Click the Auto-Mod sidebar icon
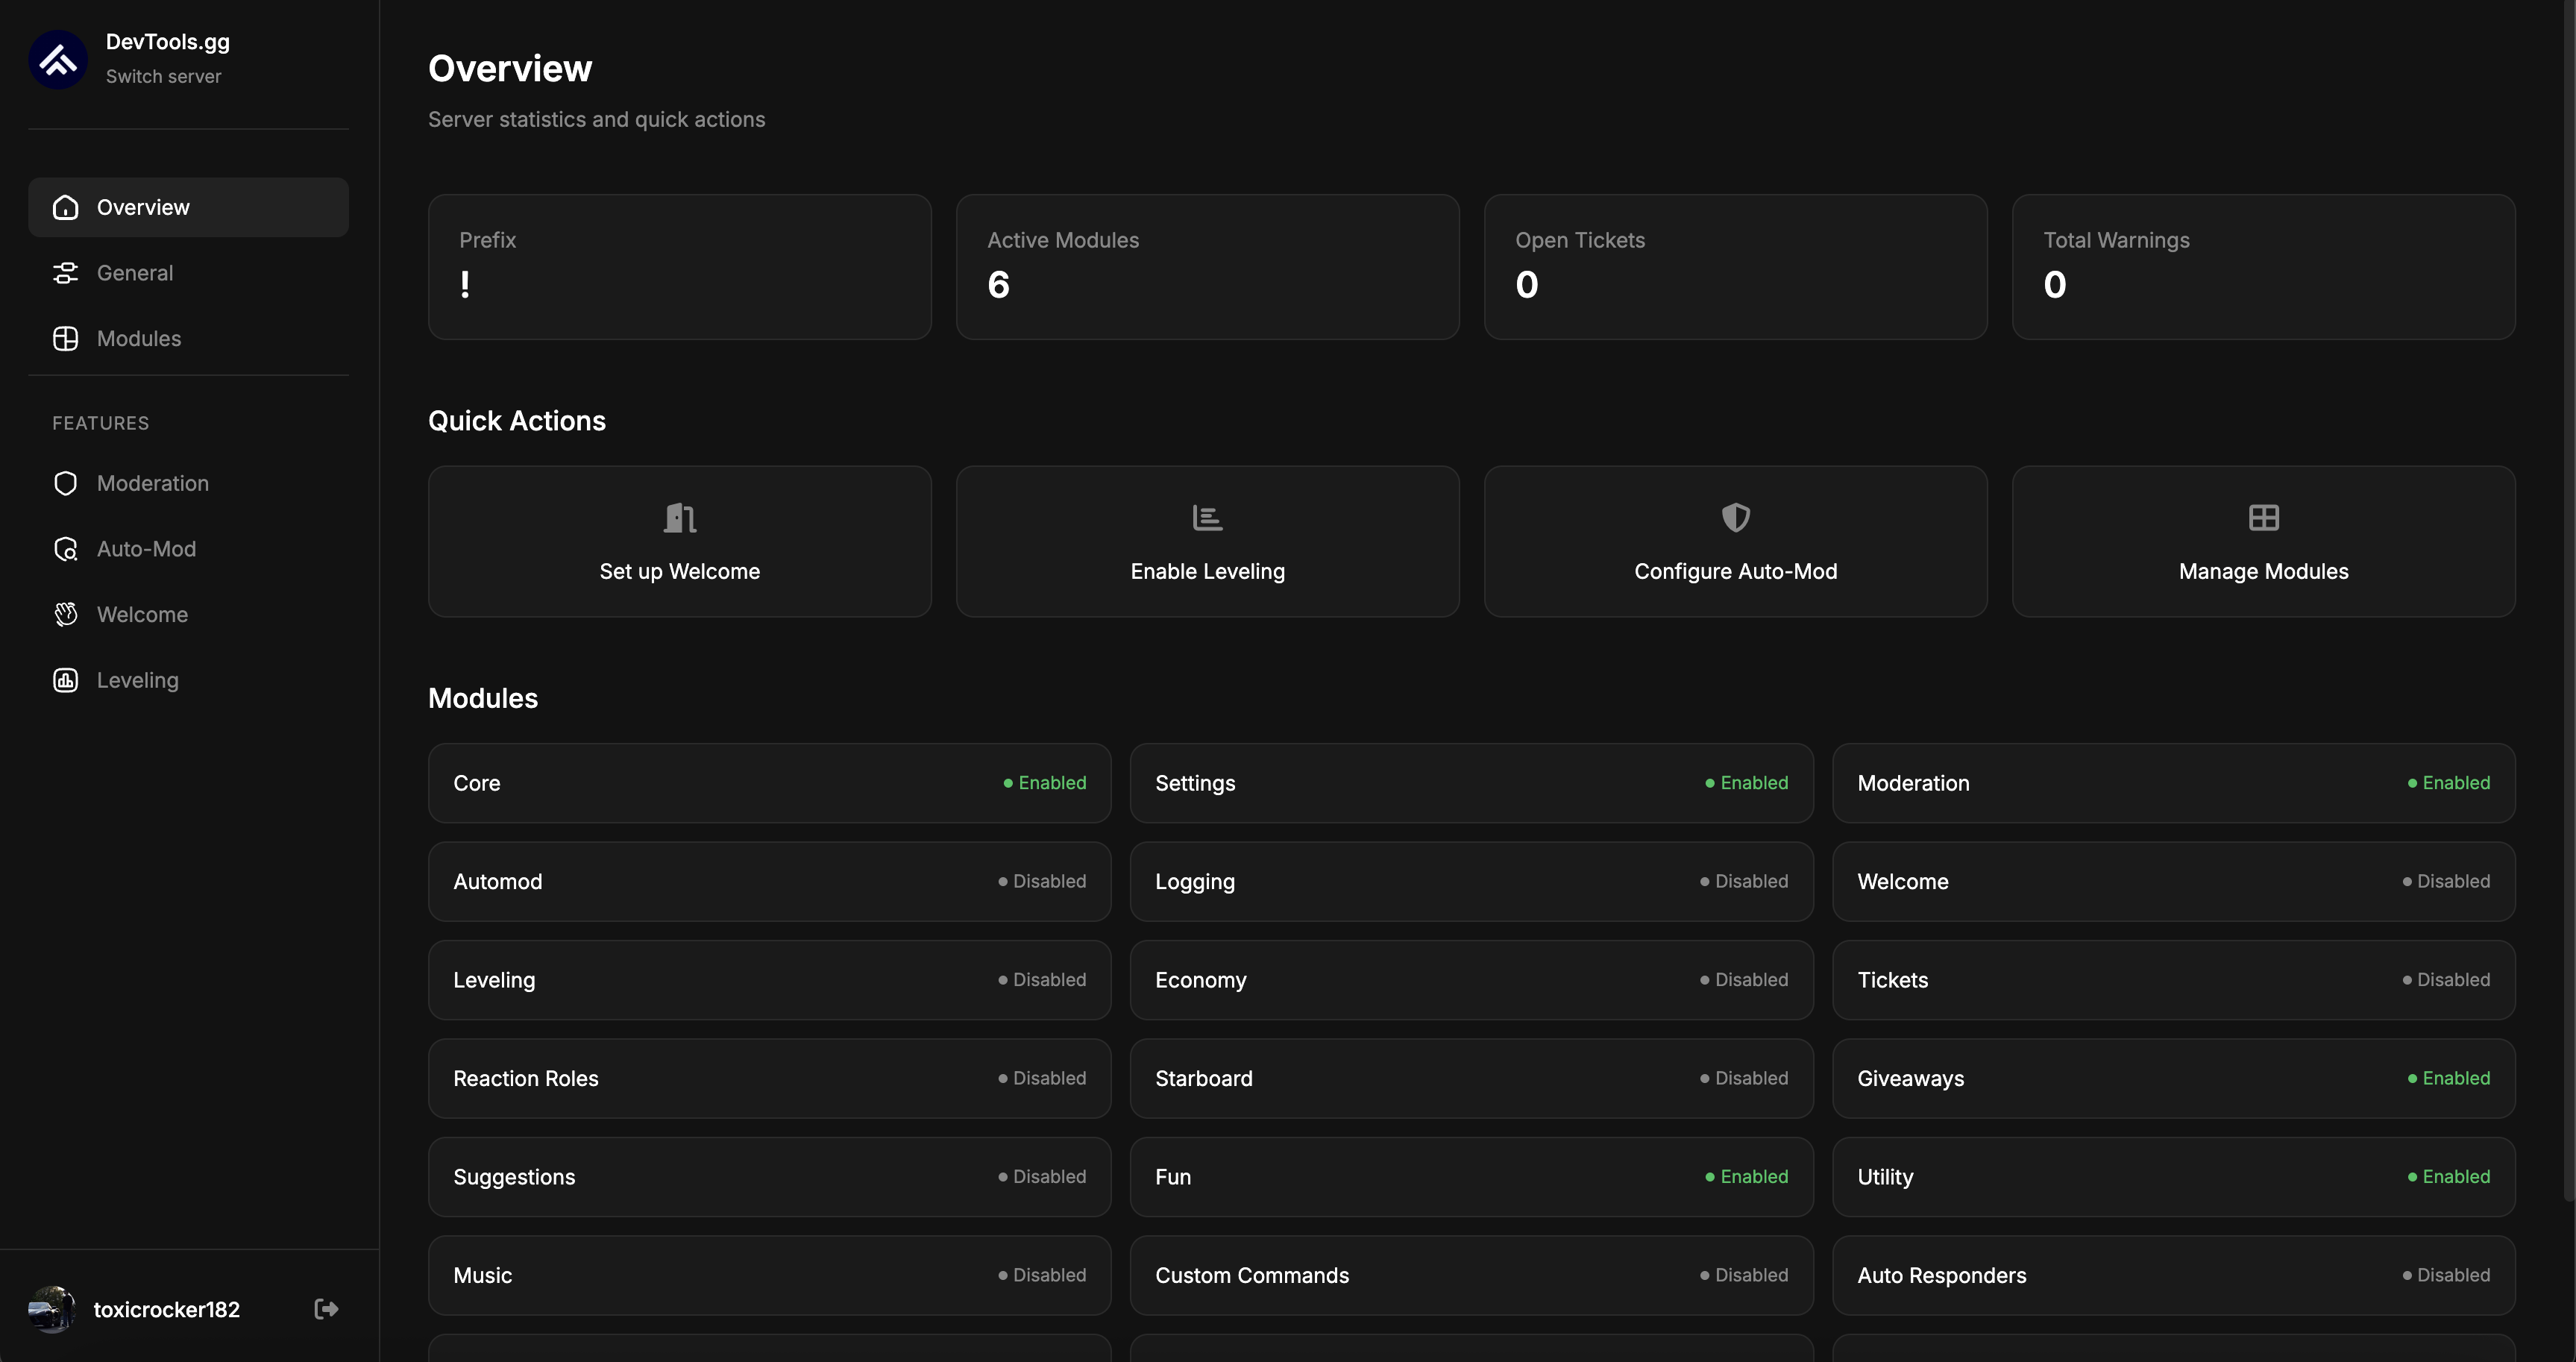The width and height of the screenshot is (2576, 1362). pos(65,549)
